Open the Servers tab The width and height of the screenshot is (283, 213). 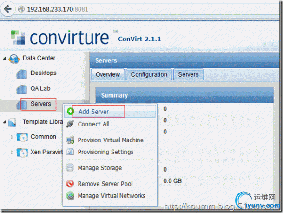click(x=188, y=74)
